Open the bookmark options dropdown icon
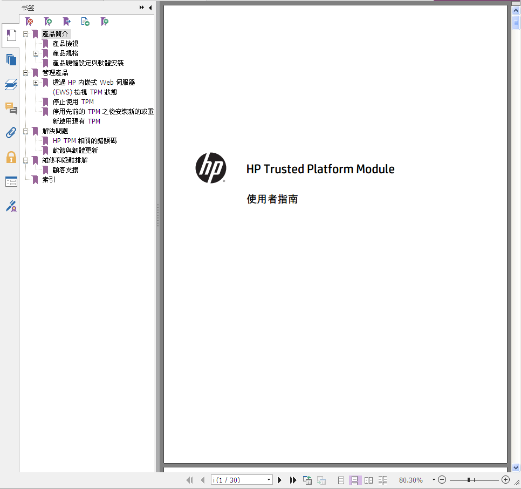The height and width of the screenshot is (489, 521). pos(104,22)
